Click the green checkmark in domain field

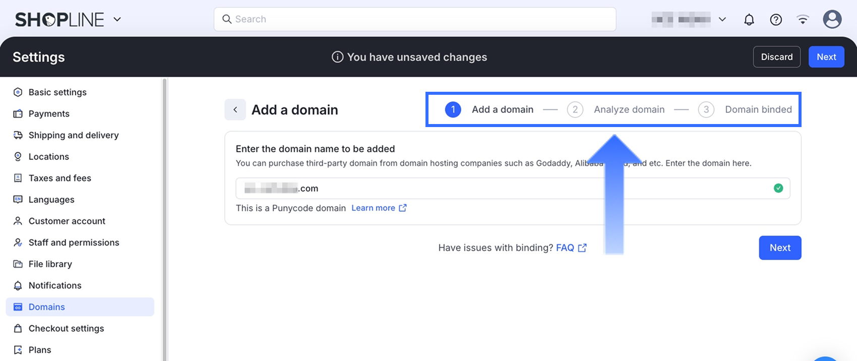click(778, 188)
